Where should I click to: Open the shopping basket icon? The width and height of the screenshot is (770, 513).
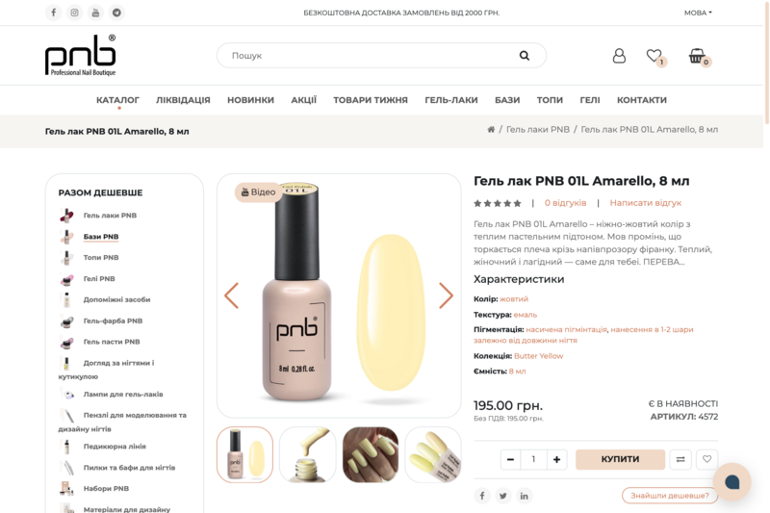[698, 57]
